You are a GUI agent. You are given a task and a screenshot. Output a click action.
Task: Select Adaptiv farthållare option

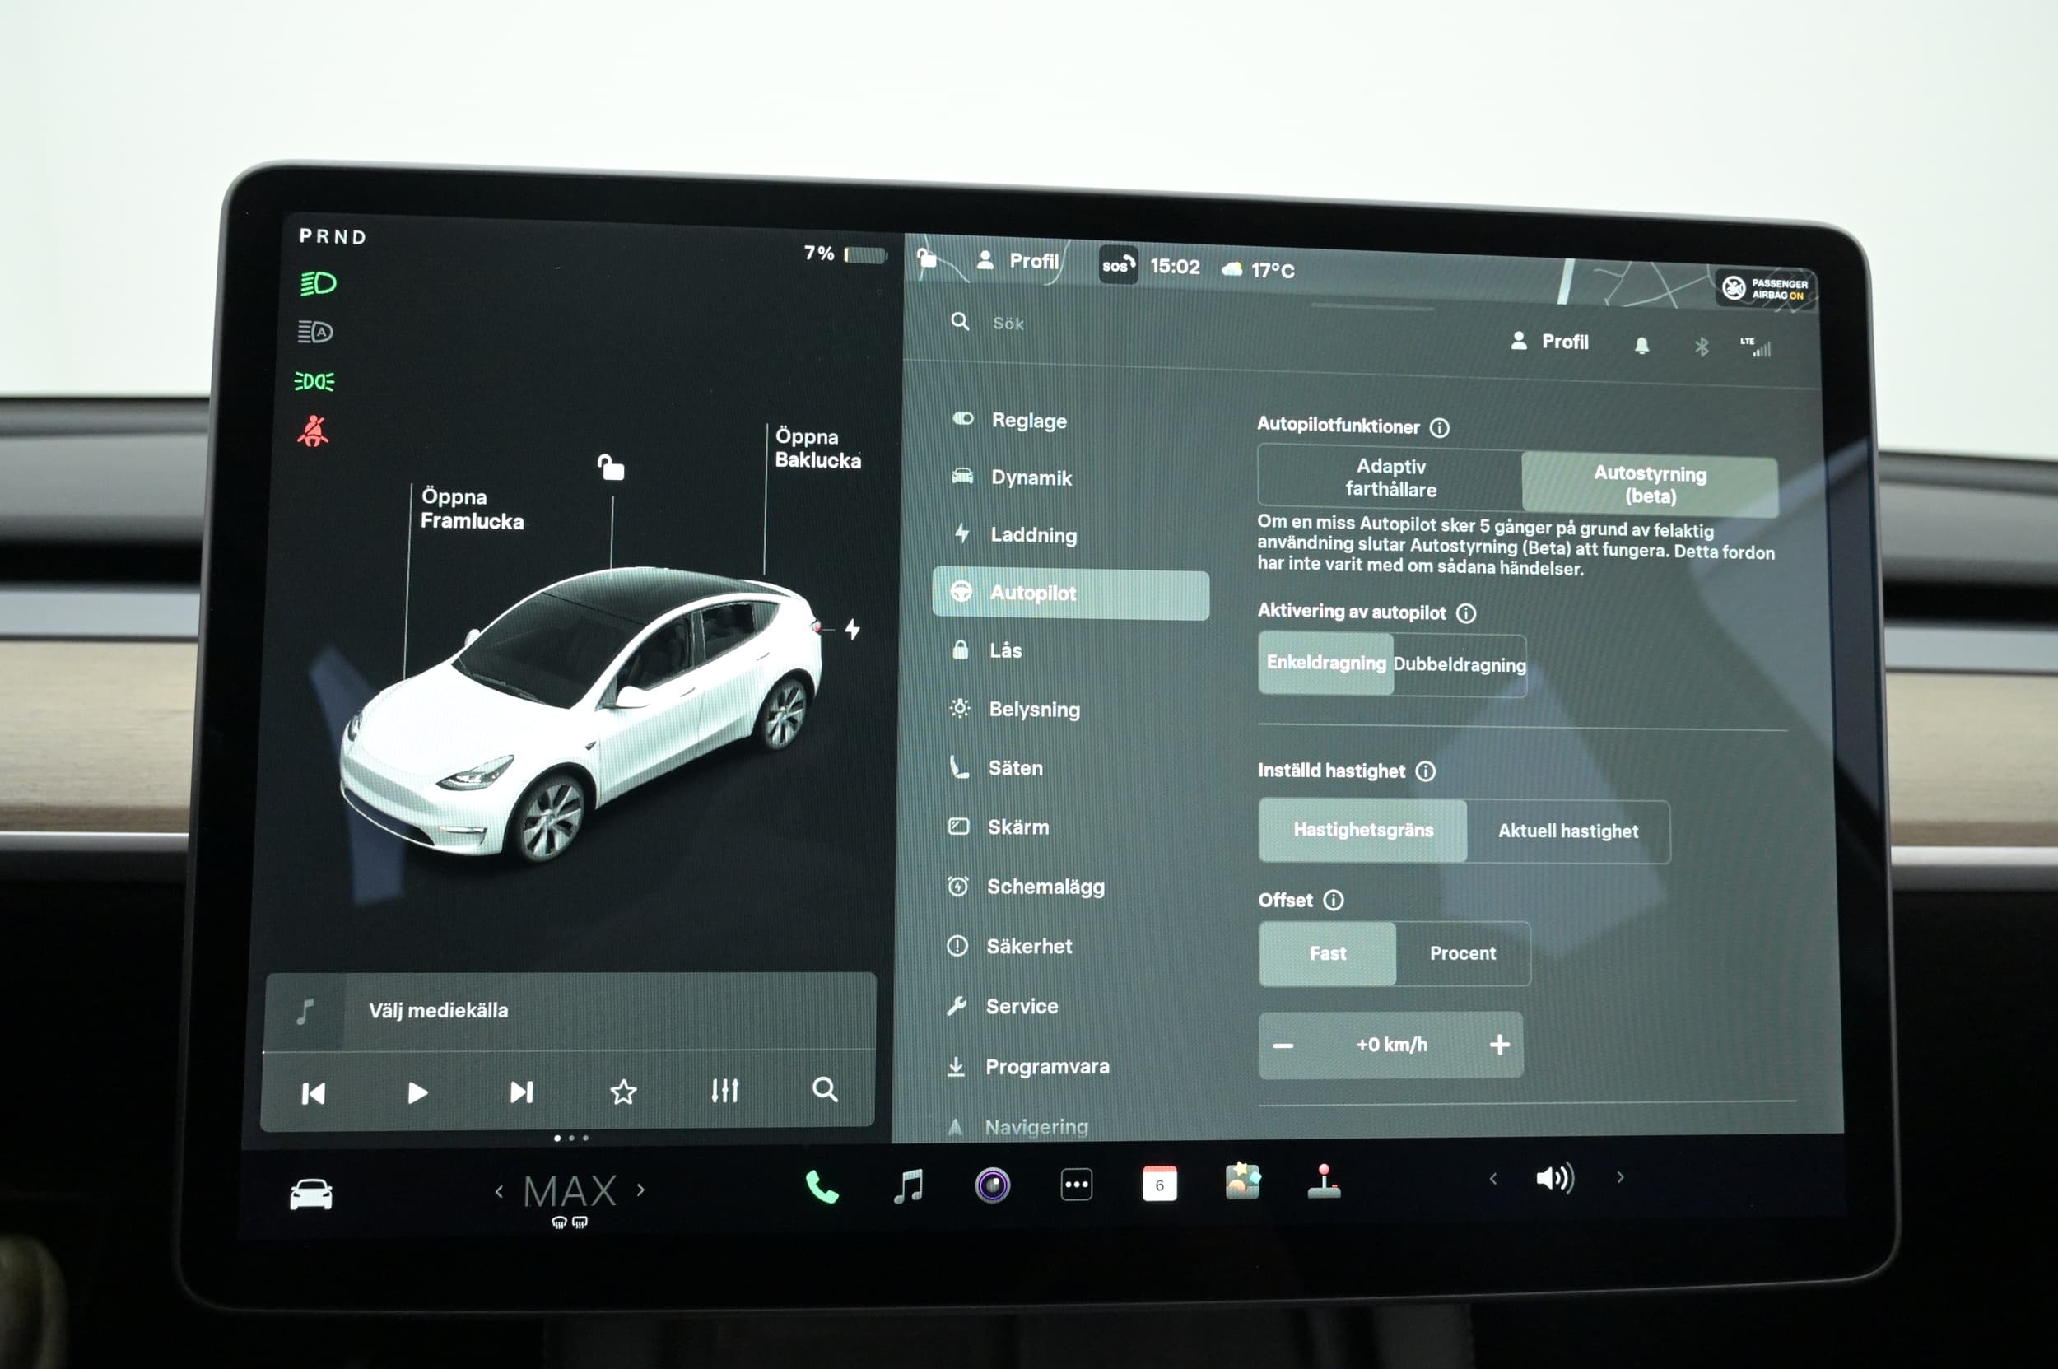(x=1390, y=477)
